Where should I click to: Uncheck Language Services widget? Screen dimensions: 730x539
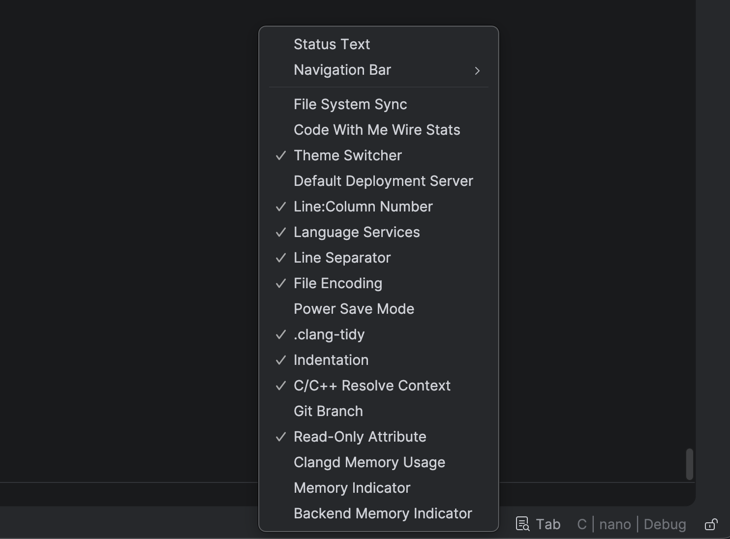(x=379, y=232)
